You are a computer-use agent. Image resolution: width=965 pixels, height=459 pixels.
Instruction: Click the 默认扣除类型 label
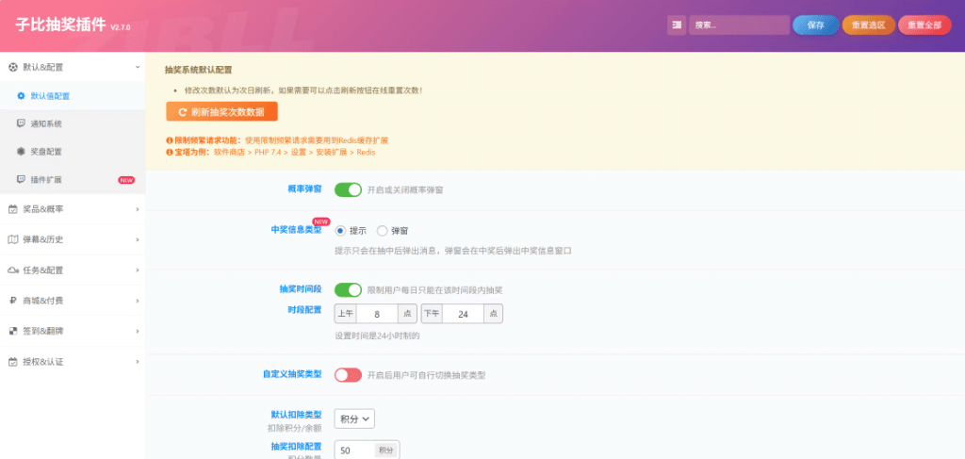pyautogui.click(x=296, y=415)
